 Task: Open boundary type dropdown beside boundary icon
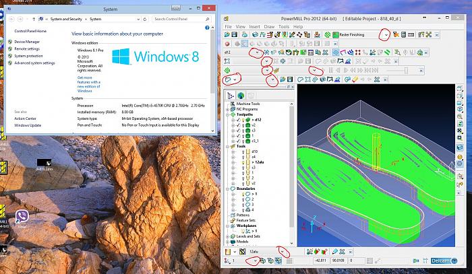(235, 79)
